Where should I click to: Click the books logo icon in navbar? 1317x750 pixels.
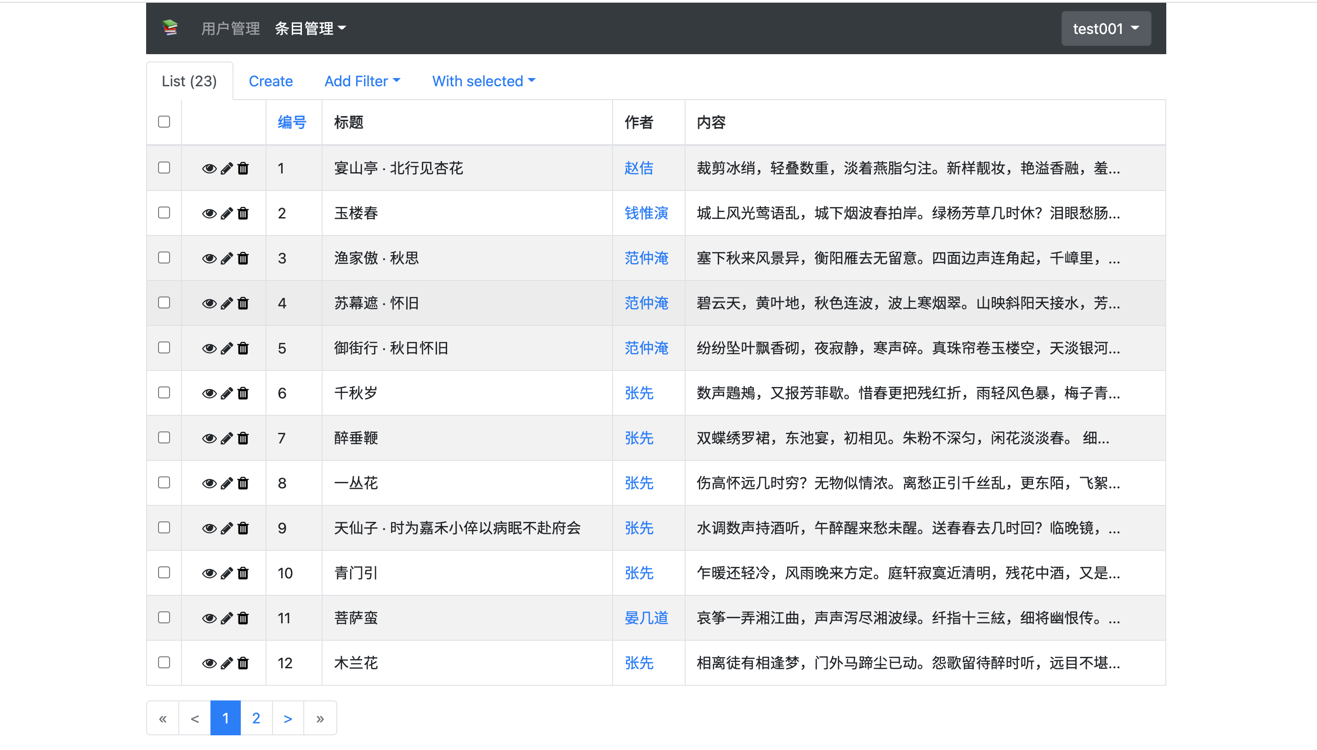170,28
